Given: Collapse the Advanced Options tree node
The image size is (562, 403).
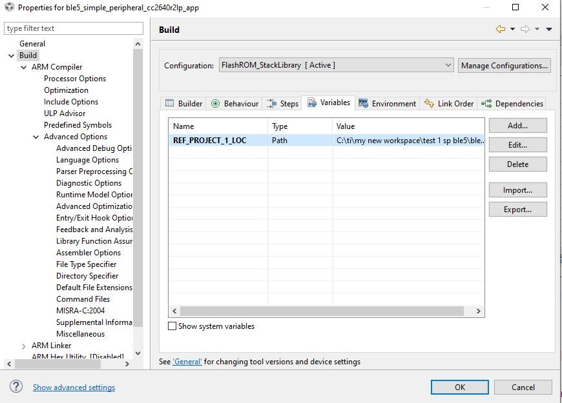Looking at the screenshot, I should coord(36,137).
